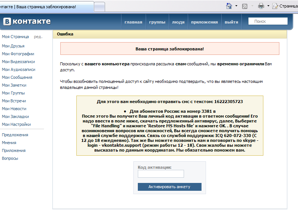
Task: Select the 'Ваша страница заблокирована' tab
Action: 45,7
